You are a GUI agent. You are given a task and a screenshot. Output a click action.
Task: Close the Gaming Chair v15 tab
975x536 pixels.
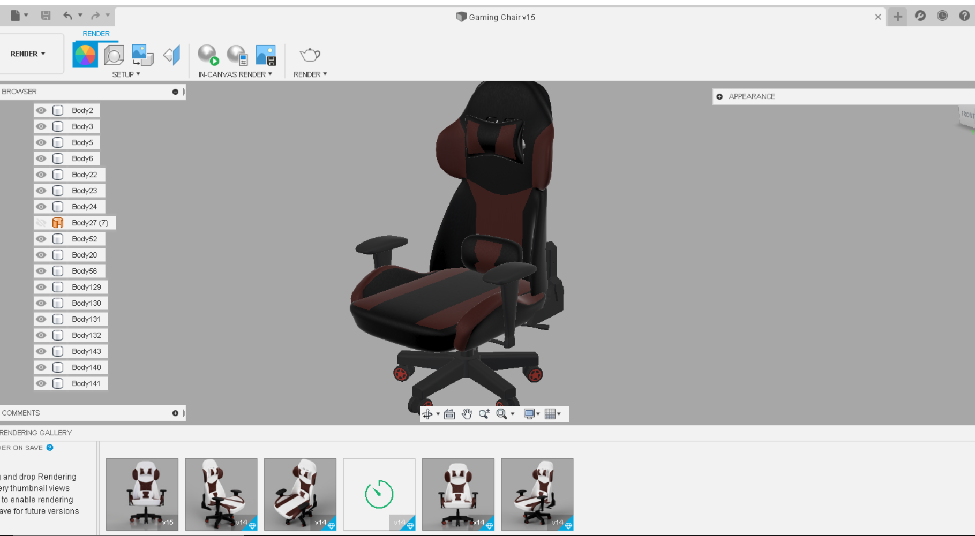[878, 17]
